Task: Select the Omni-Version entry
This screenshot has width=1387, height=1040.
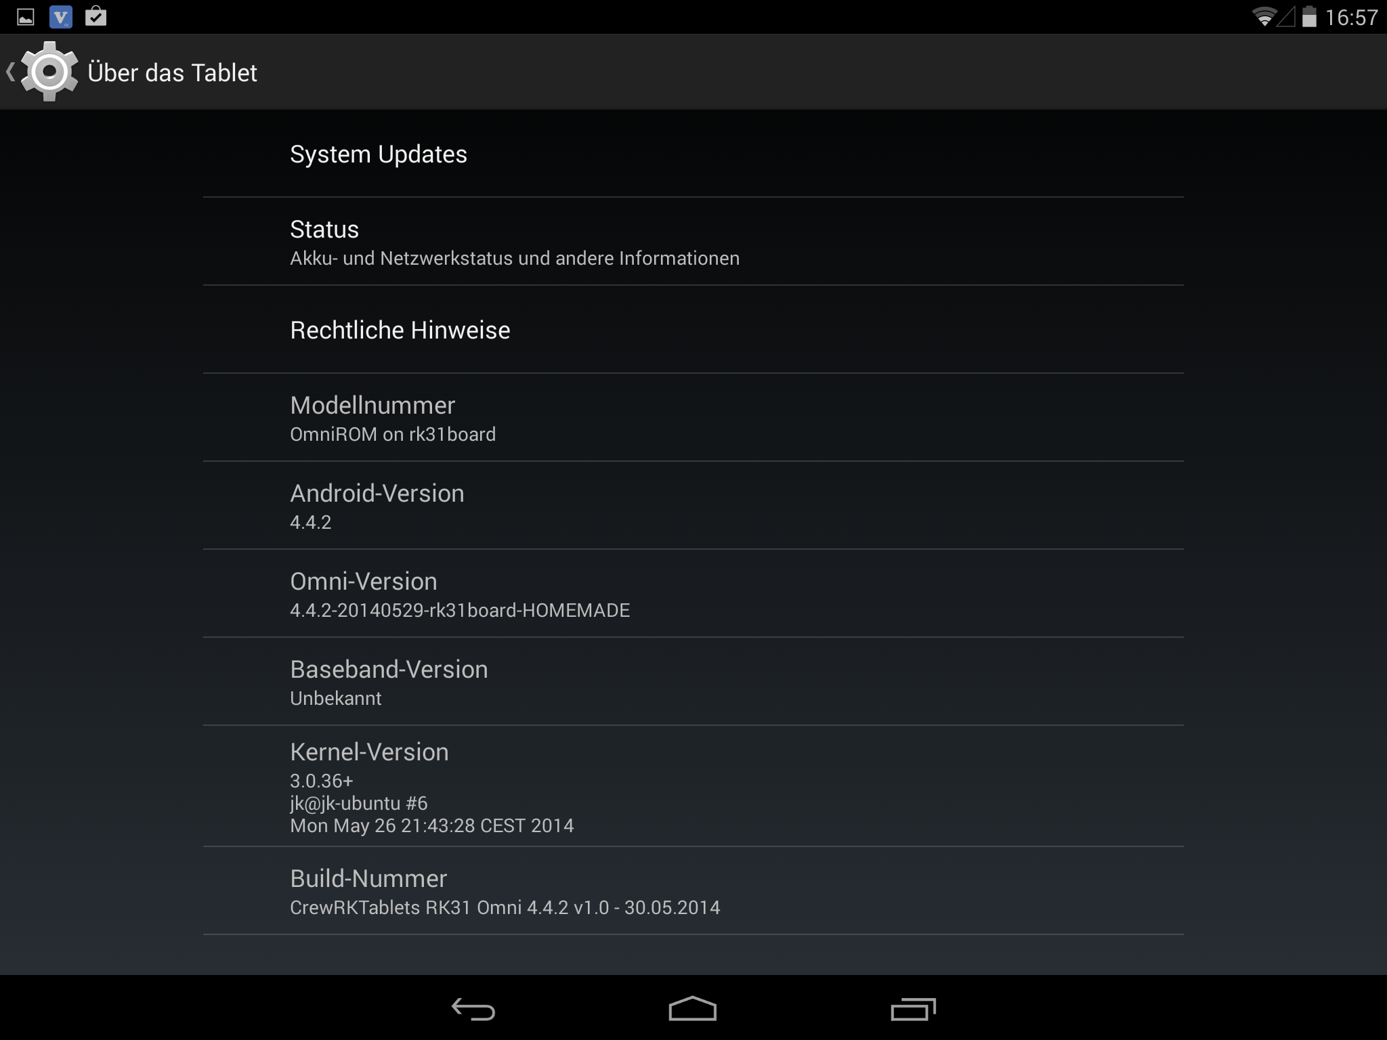Action: 693,594
